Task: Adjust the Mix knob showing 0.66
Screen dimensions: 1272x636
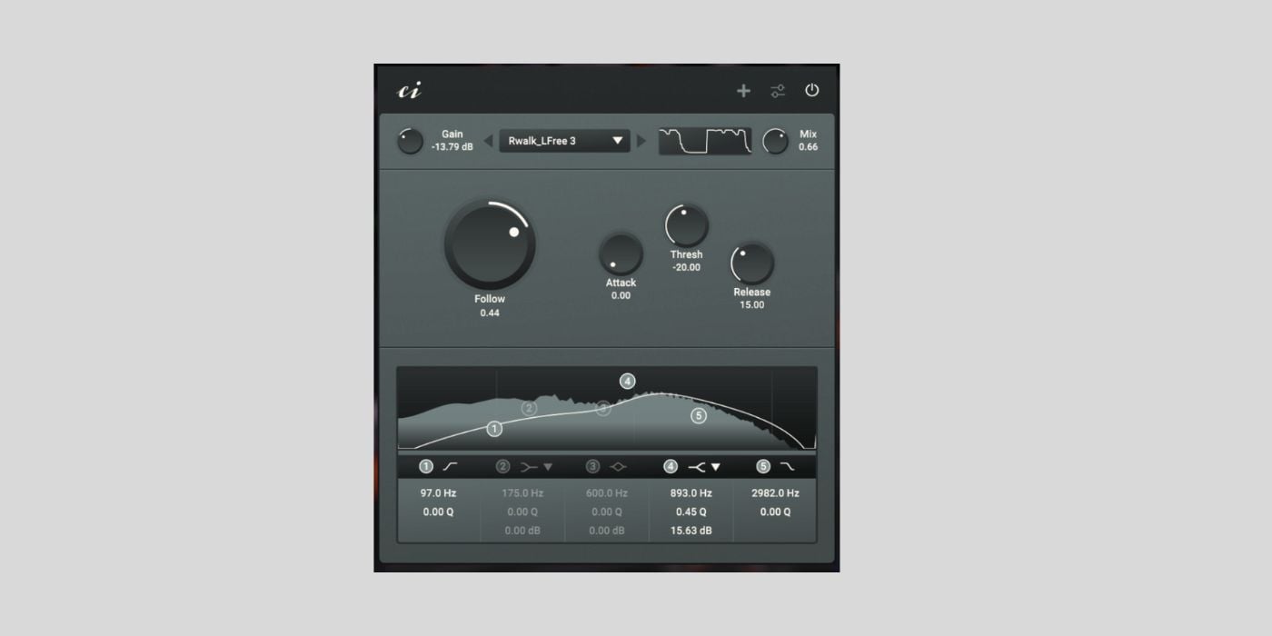Action: (x=774, y=140)
